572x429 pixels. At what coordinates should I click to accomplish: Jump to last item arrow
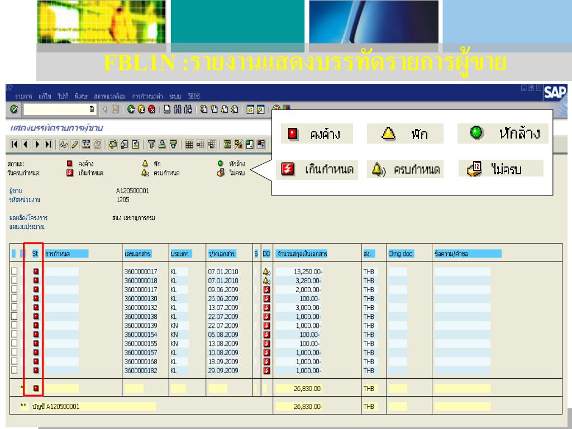click(x=48, y=145)
